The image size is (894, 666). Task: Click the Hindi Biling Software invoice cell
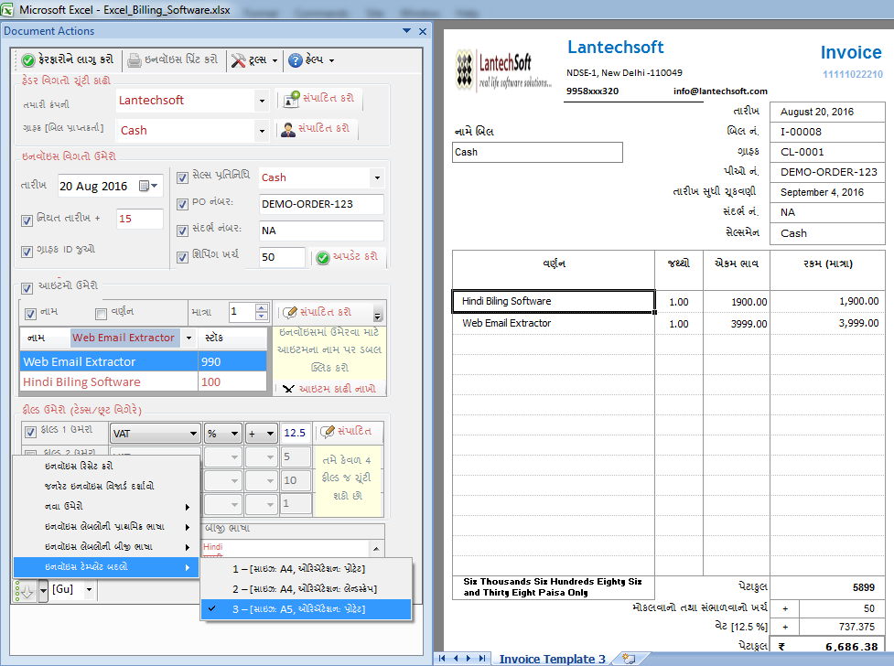[x=554, y=301]
